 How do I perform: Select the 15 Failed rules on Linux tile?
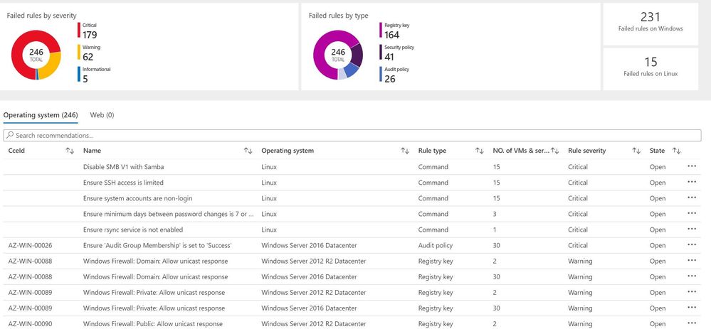click(651, 69)
